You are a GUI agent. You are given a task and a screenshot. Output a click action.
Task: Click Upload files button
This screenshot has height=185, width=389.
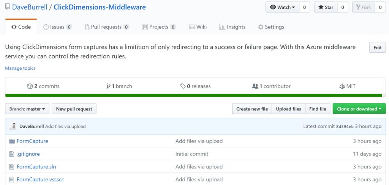[289, 109]
